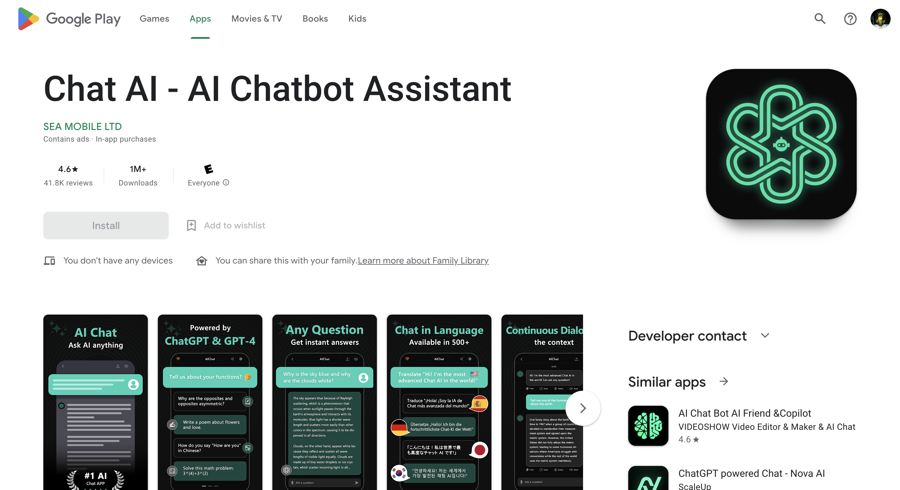The height and width of the screenshot is (490, 900).
Task: Click the device/cast icon near Install
Action: point(50,259)
